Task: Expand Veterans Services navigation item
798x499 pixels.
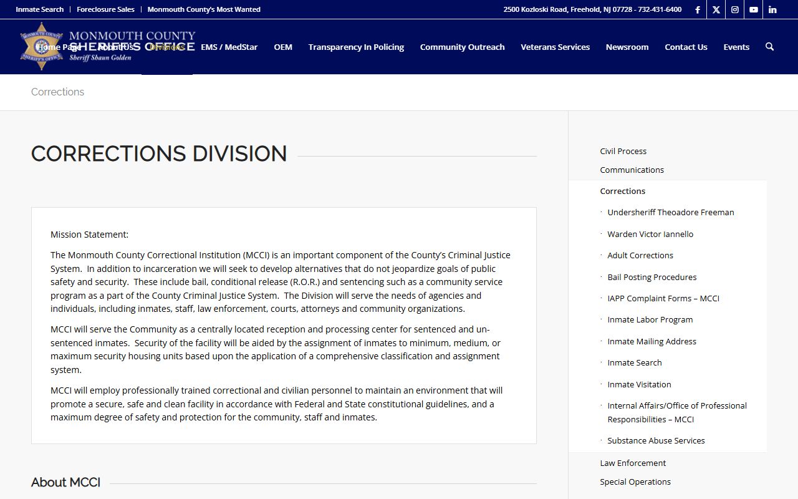Action: click(x=555, y=47)
